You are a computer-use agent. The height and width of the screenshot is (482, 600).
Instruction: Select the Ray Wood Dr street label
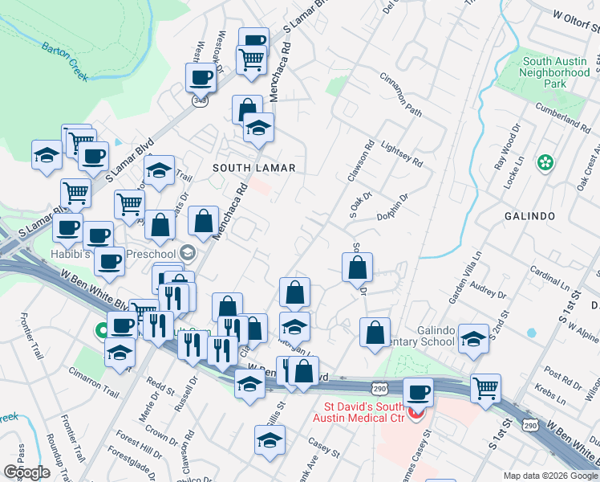pos(508,147)
